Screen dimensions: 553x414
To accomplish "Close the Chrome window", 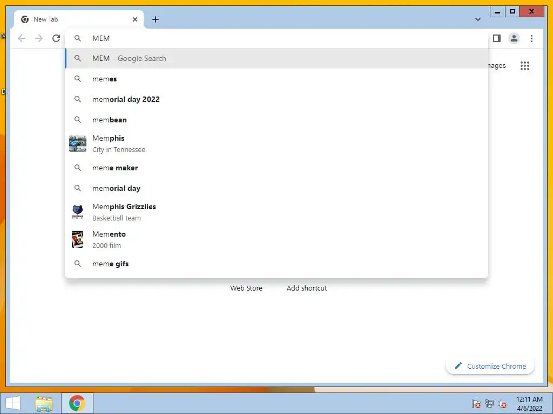I will point(532,12).
